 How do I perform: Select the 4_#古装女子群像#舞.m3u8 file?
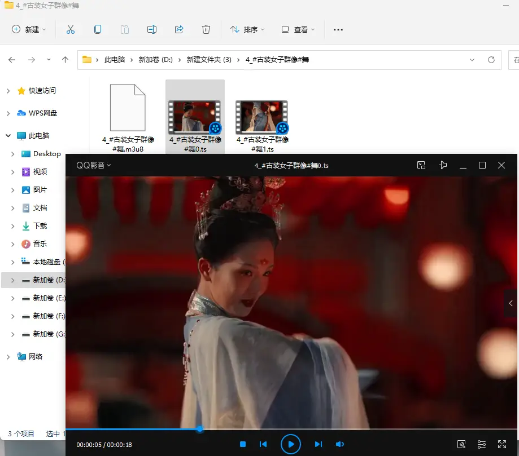pos(128,118)
